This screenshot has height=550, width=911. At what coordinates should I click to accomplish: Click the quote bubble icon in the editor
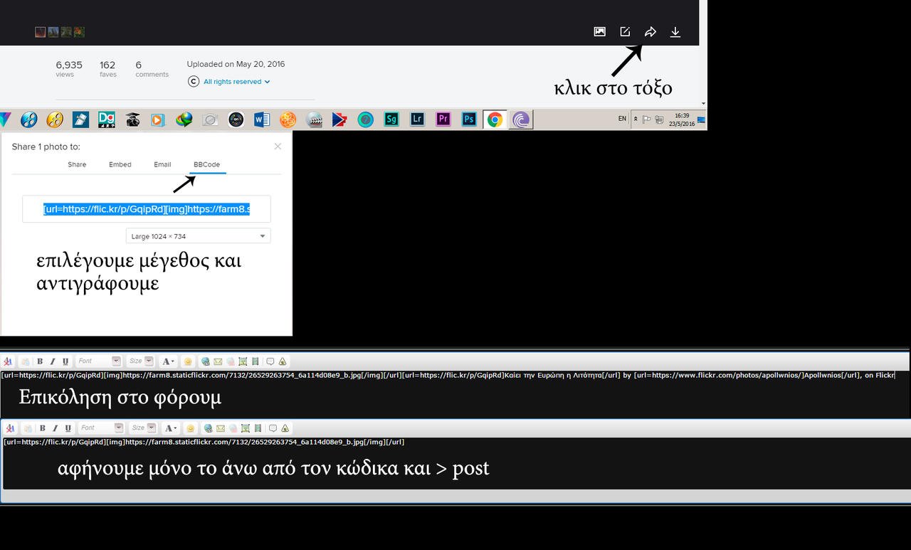coord(270,361)
